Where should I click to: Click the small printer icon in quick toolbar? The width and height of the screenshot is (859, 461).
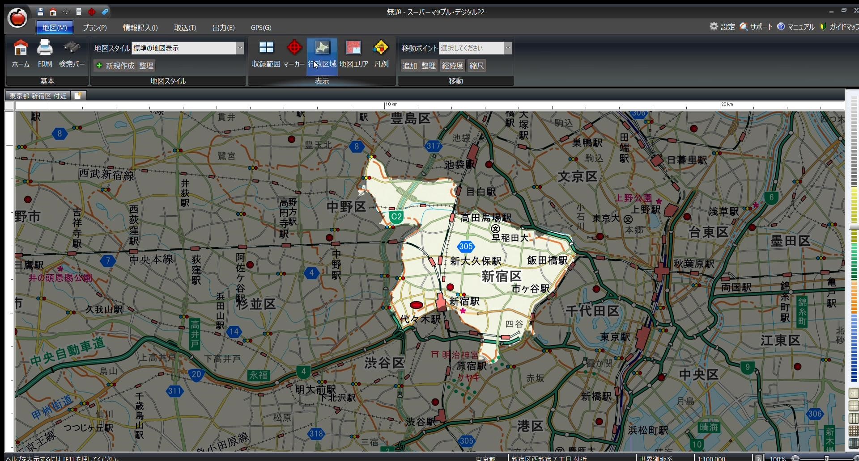(79, 12)
